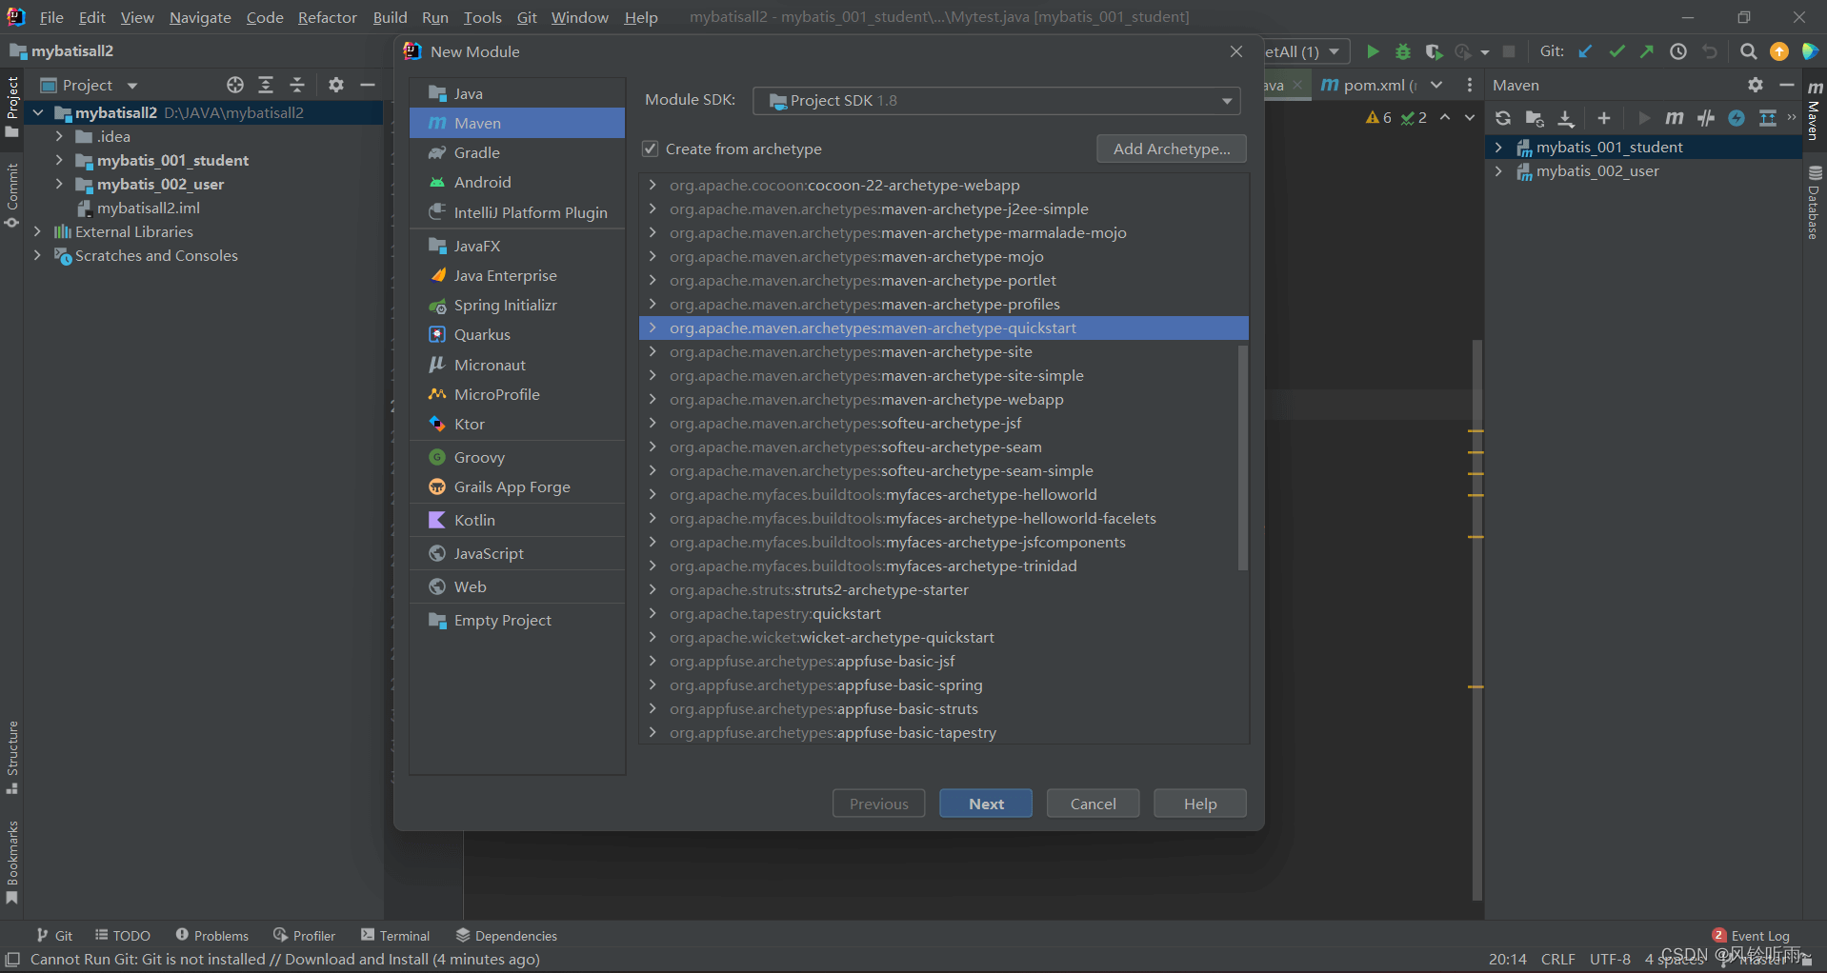Expand cocoon-22-archetype-webapp entry

pos(652,185)
